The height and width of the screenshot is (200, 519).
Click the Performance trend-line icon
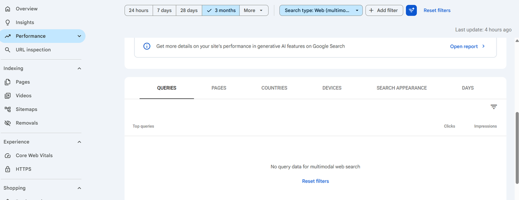tap(7, 36)
